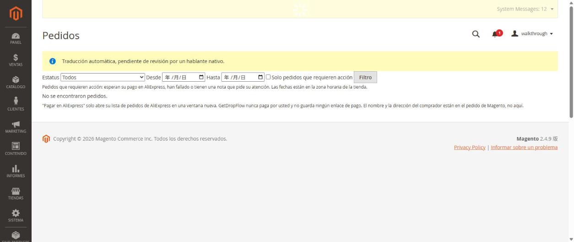Click the info icon in translation notice
Image resolution: width=574 pixels, height=242 pixels.
click(52, 61)
